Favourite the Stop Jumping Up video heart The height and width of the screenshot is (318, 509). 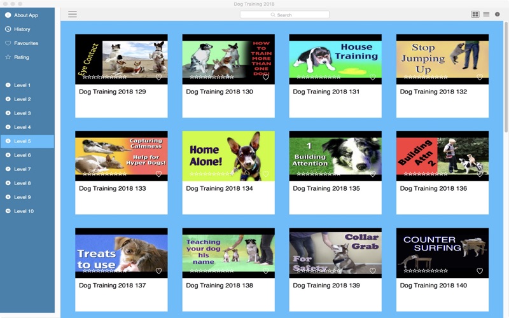[480, 77]
